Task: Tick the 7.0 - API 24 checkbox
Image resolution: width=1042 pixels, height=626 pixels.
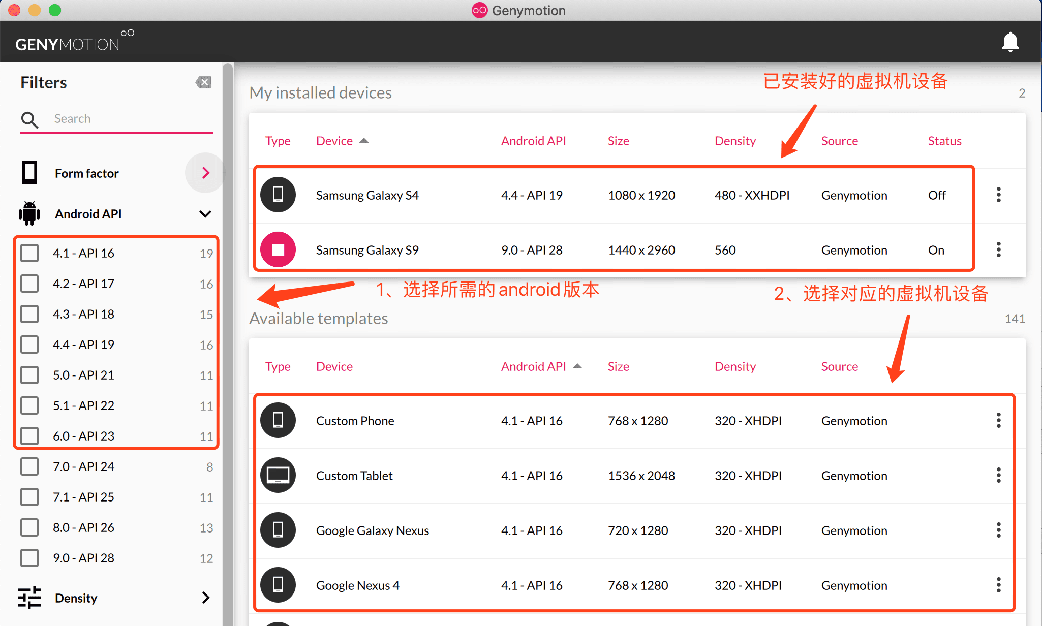Action: click(x=29, y=466)
